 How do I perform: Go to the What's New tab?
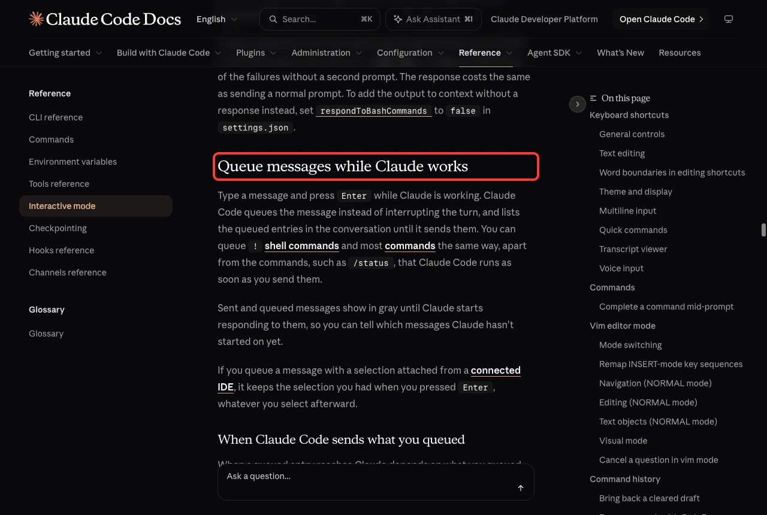[x=620, y=53]
